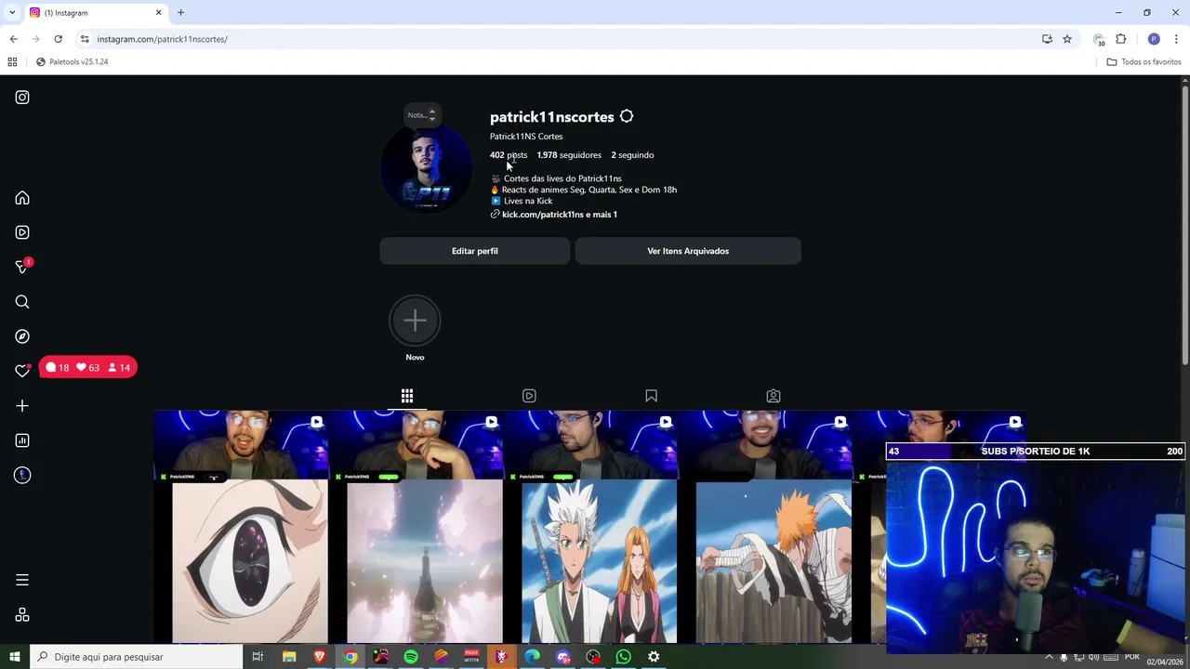Show hidden system tray icons
Viewport: 1190px width, 669px height.
(x=1049, y=657)
